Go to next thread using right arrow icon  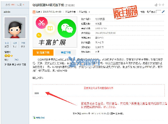(163, 5)
